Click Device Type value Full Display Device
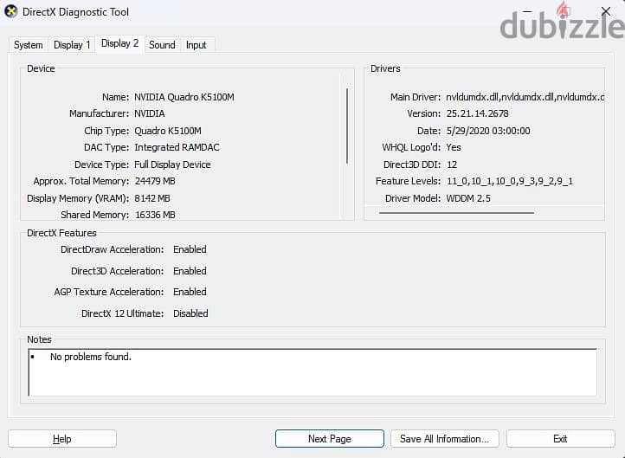625x458 pixels. [172, 164]
